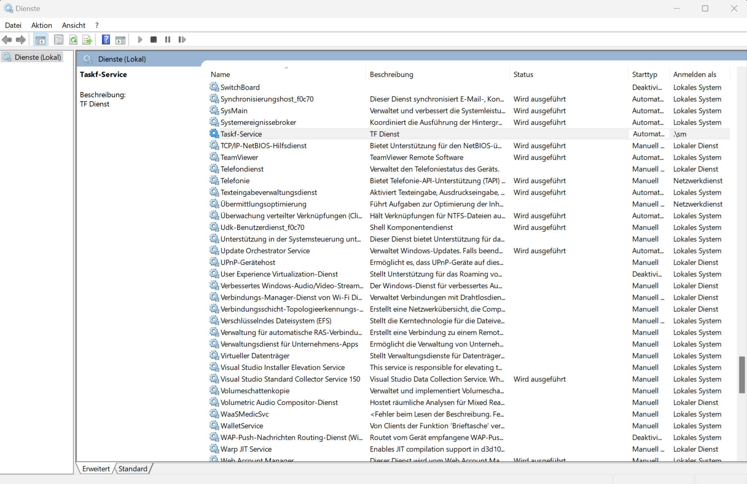Stop the service with stop icon
The height and width of the screenshot is (484, 747).
(x=154, y=40)
